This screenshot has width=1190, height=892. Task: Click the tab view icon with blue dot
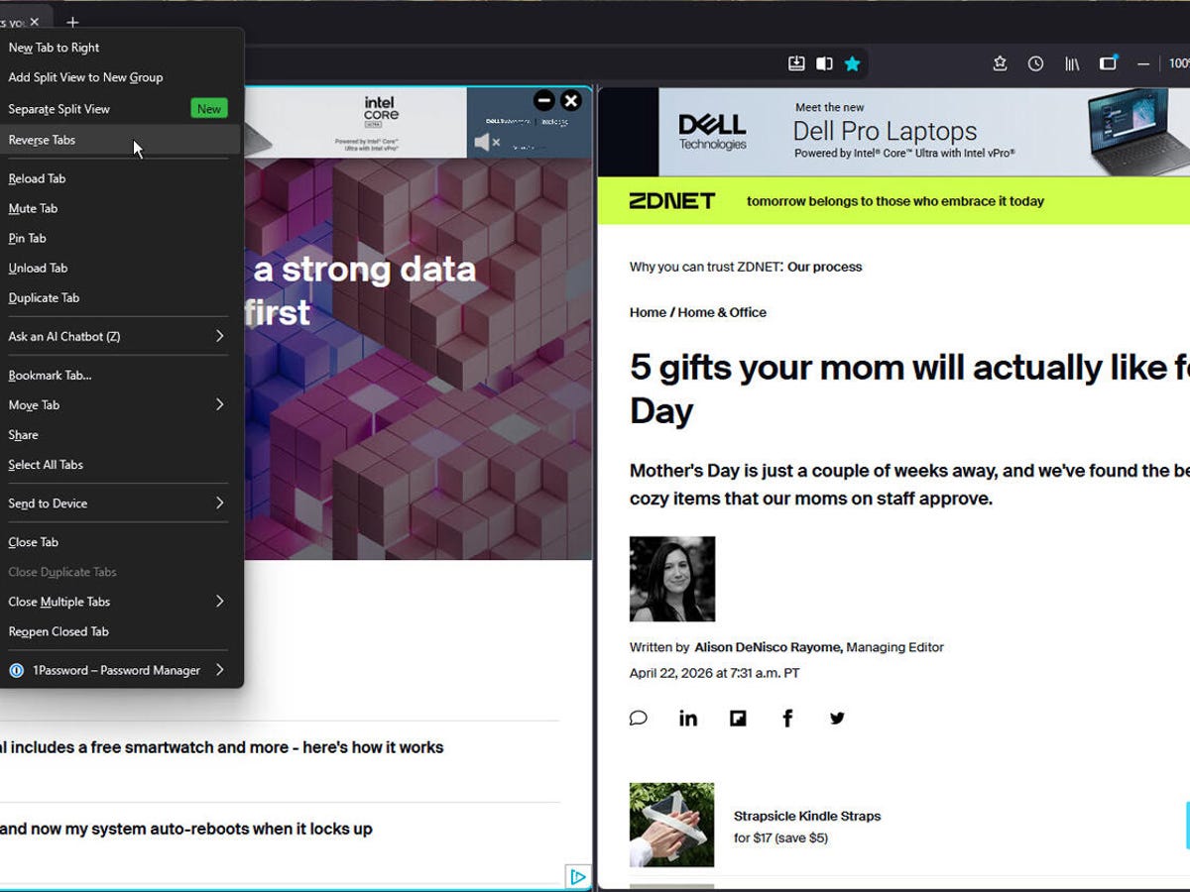coord(1109,62)
